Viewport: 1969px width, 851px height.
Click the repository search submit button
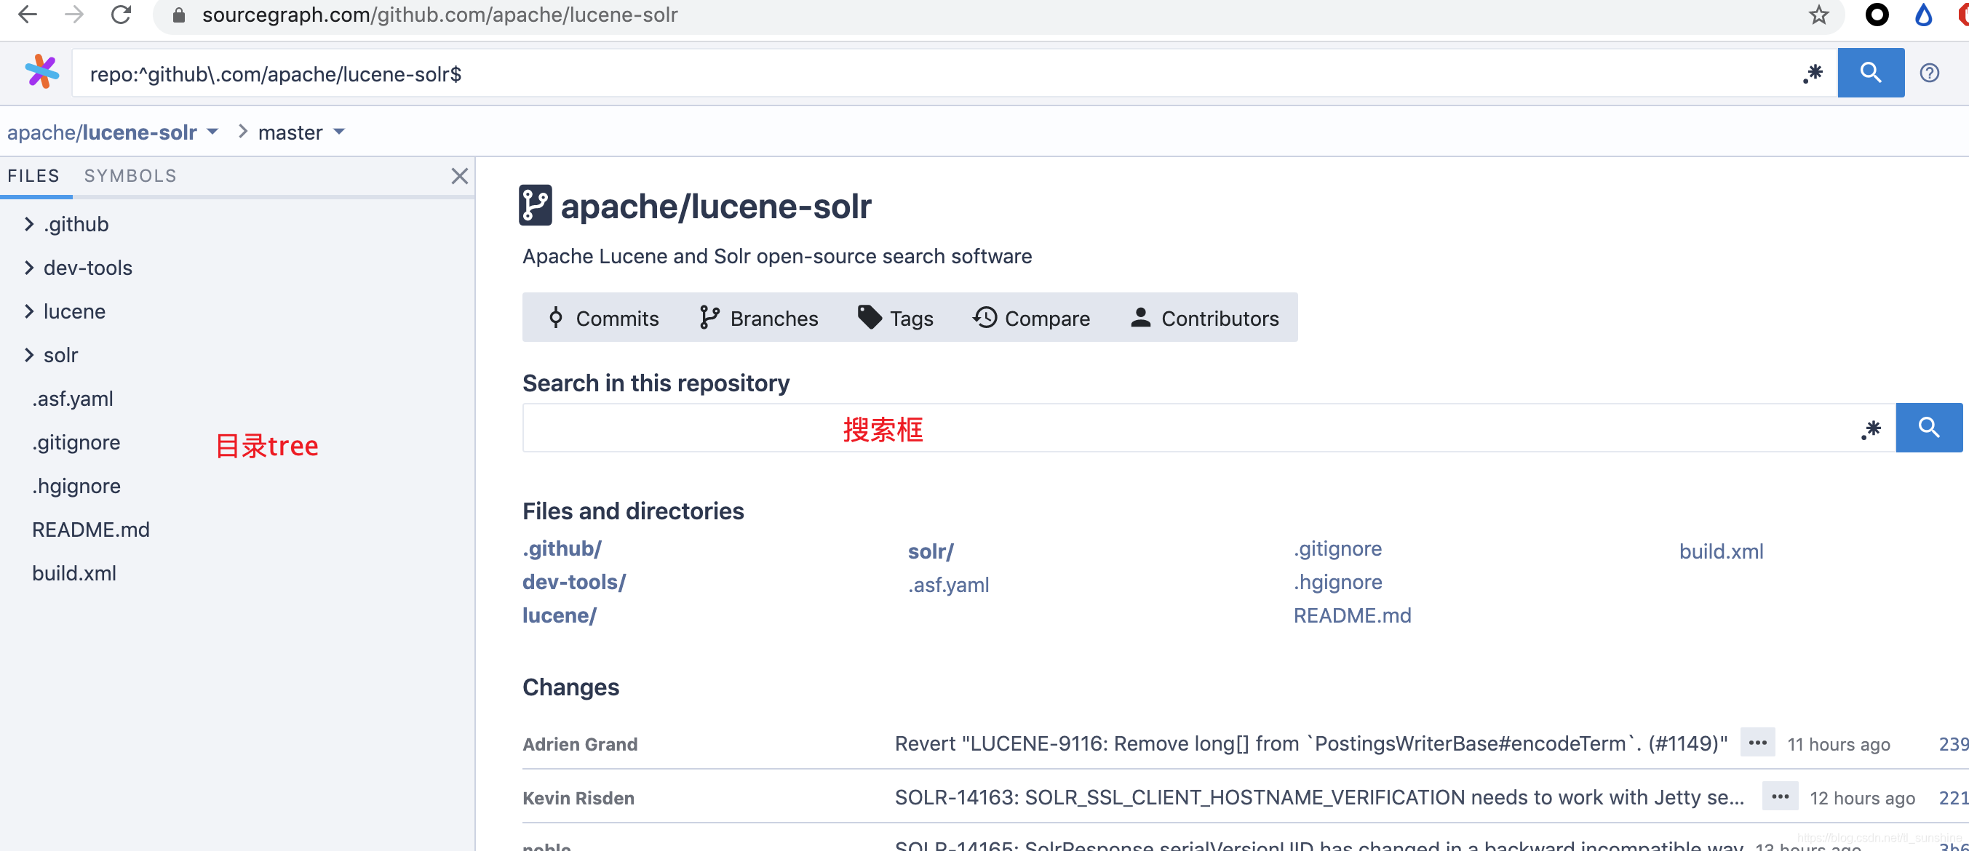click(x=1928, y=427)
